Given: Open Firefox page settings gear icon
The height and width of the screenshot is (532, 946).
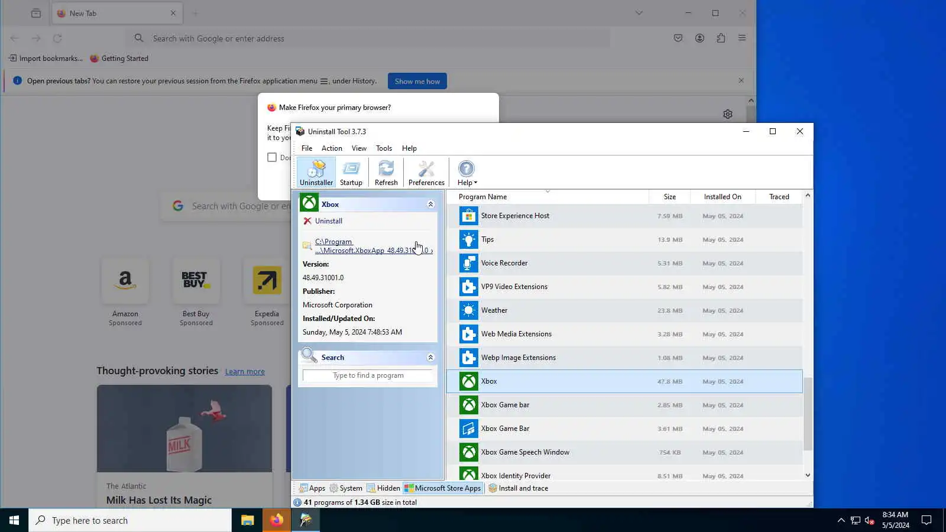Looking at the screenshot, I should coord(728,114).
